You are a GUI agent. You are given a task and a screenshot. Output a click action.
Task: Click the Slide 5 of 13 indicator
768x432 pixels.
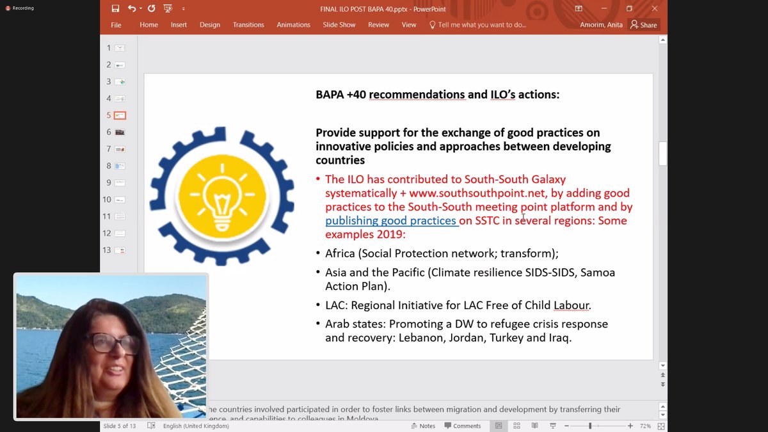pos(120,426)
